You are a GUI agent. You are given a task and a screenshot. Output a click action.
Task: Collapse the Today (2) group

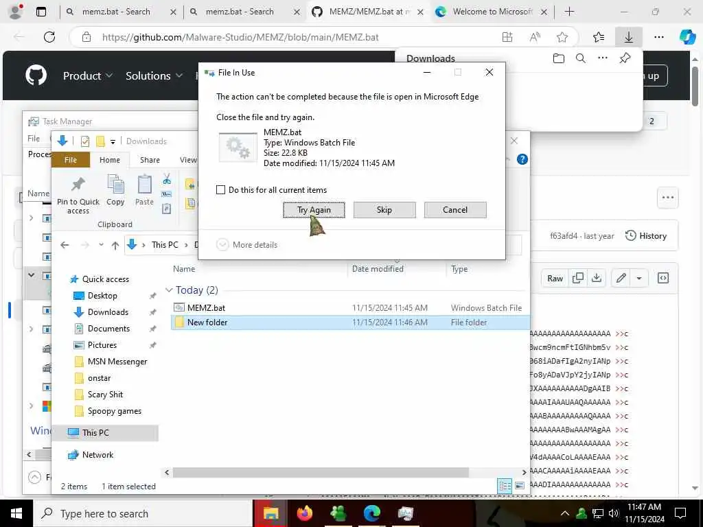(x=169, y=290)
